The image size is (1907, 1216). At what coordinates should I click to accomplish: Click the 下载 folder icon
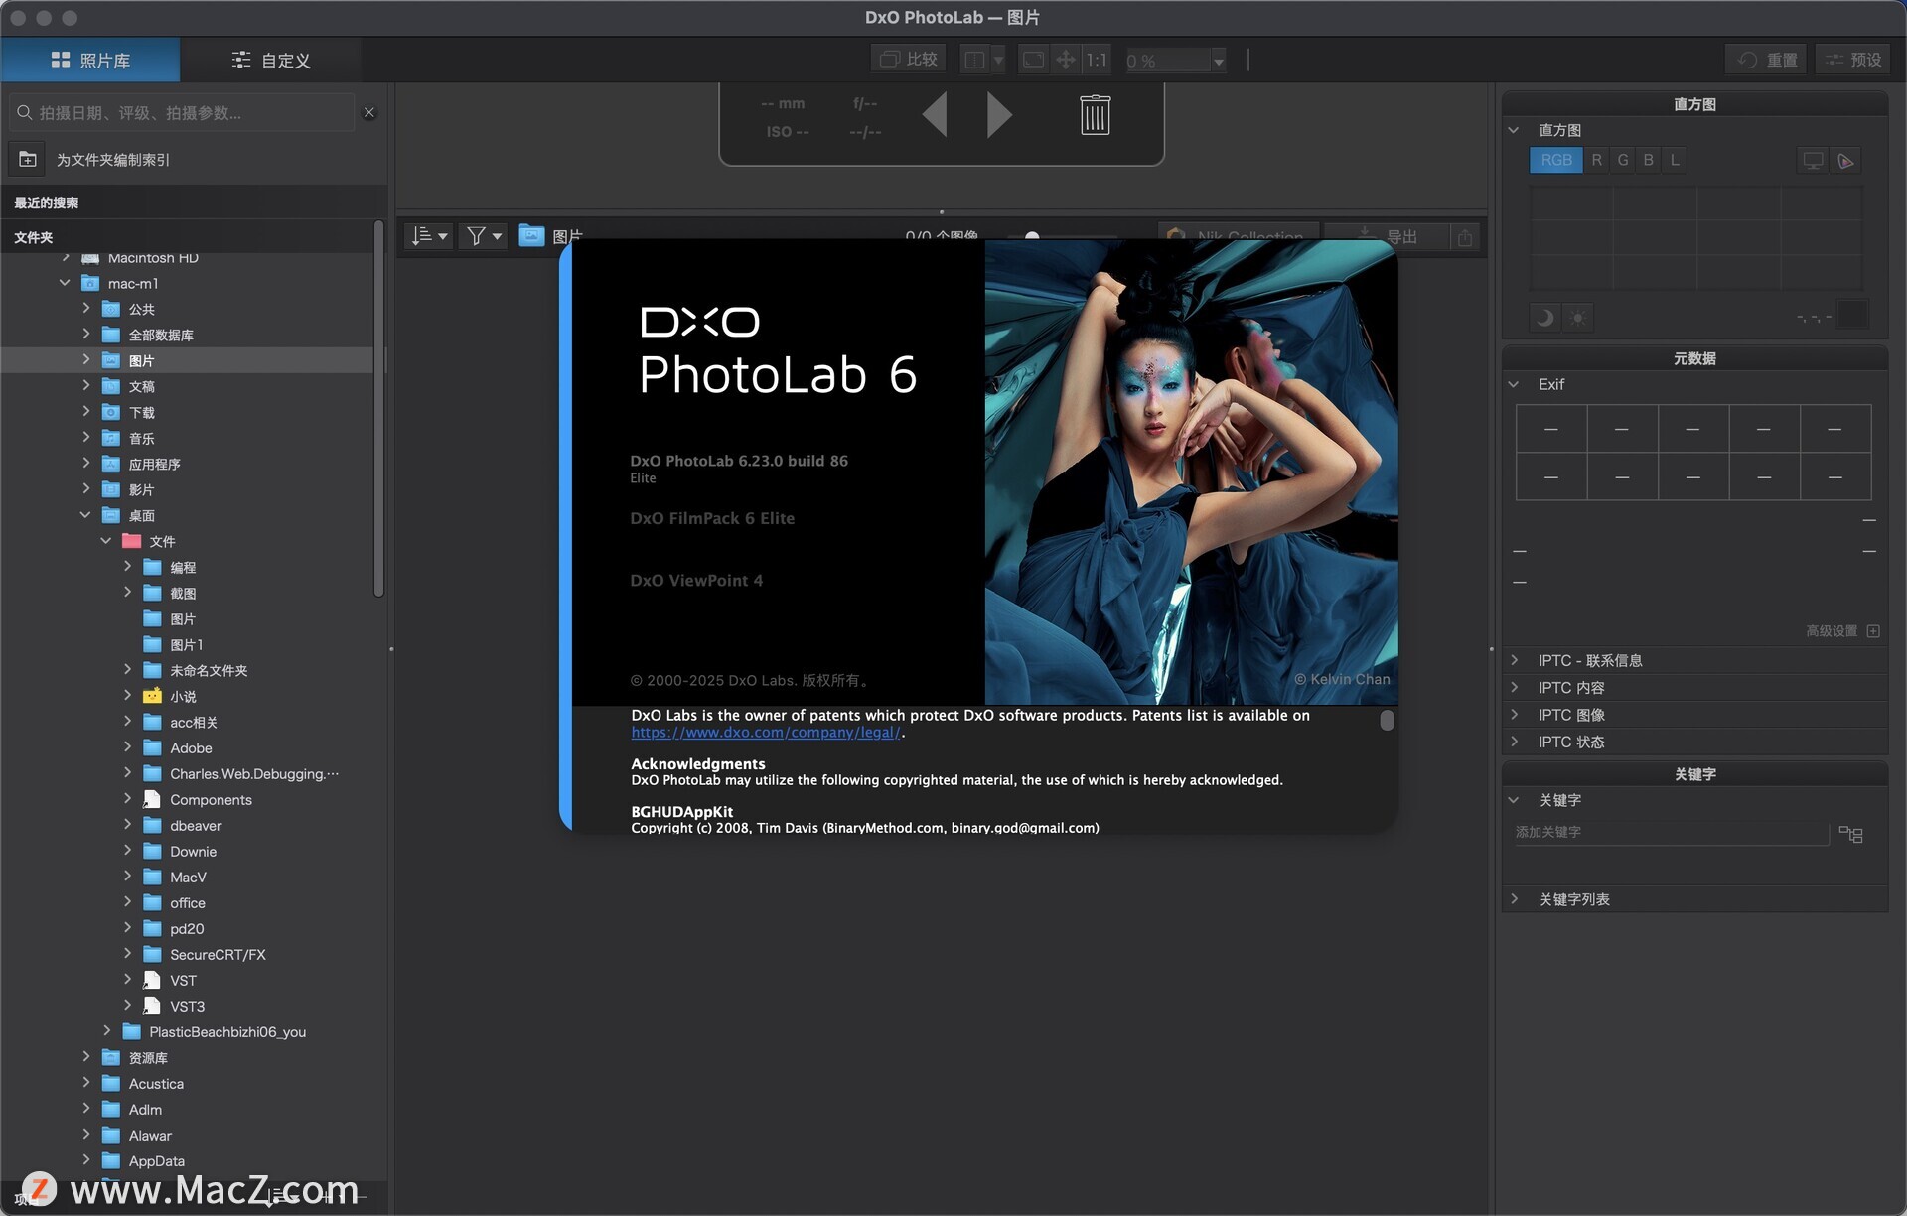click(111, 412)
